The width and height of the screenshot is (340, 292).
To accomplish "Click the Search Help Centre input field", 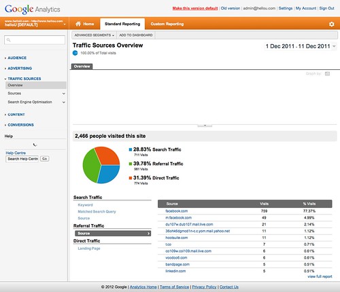I will coord(22,159).
